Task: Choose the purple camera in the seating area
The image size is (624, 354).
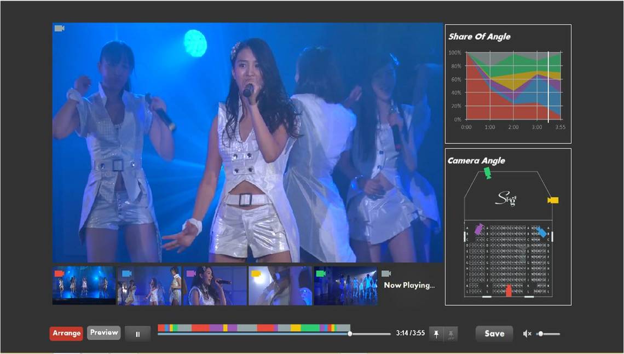Action: click(x=479, y=229)
